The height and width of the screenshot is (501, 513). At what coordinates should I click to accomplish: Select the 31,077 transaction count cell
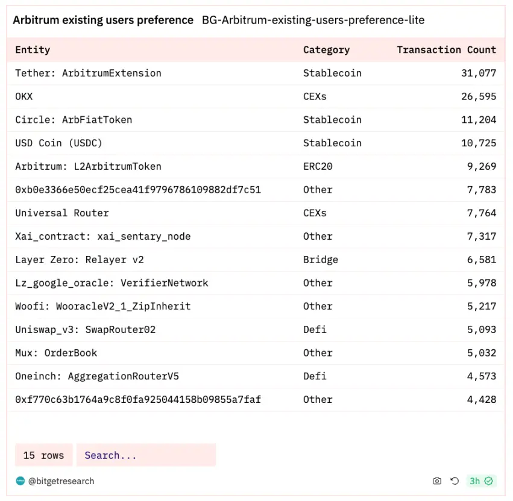[x=478, y=73]
